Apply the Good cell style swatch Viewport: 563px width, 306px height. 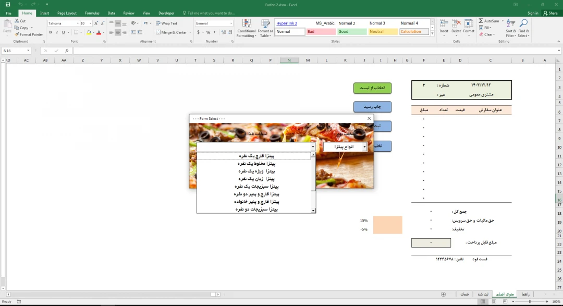[x=351, y=32]
